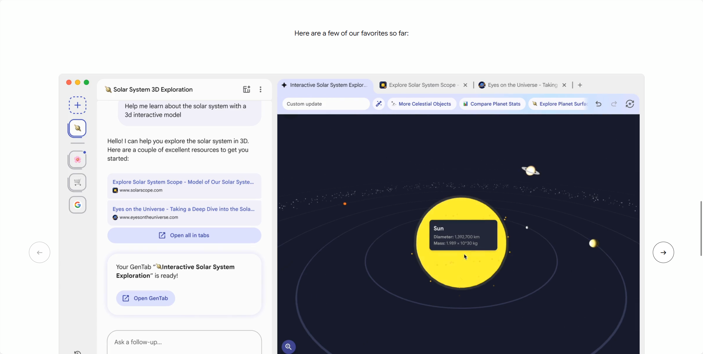
Task: Click the Saturn planet in the model
Action: (x=531, y=171)
